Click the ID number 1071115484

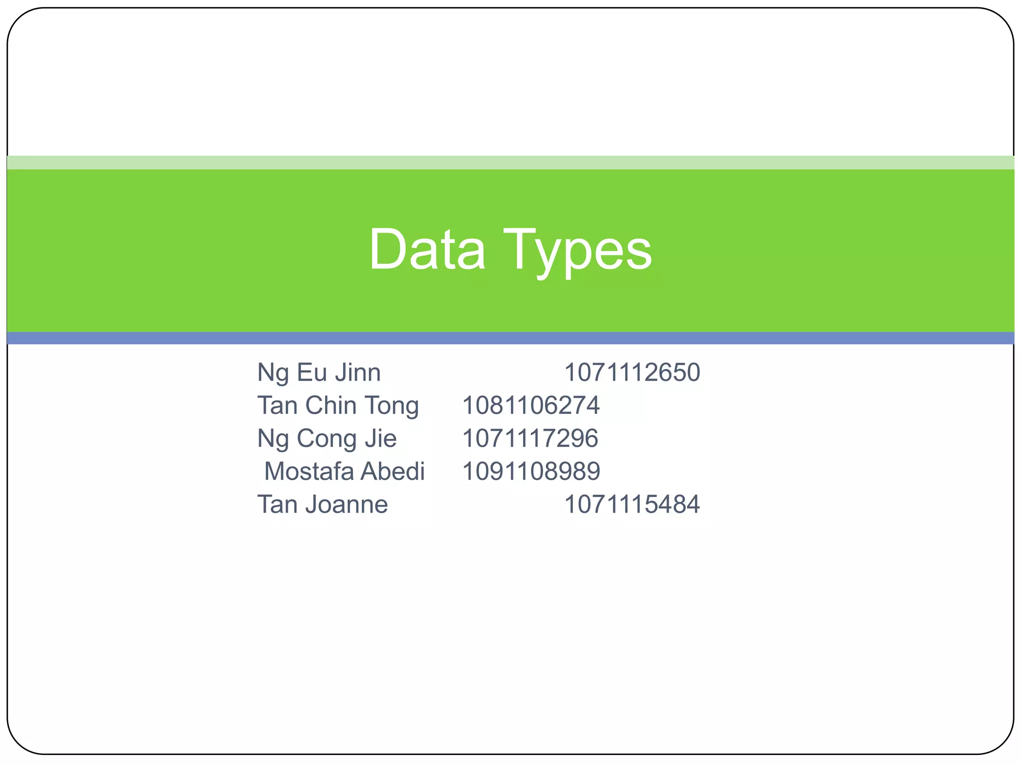tap(632, 504)
